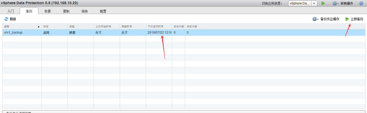Click the 刷新 refresh icon
The height and width of the screenshot is (113, 367).
click(6, 19)
